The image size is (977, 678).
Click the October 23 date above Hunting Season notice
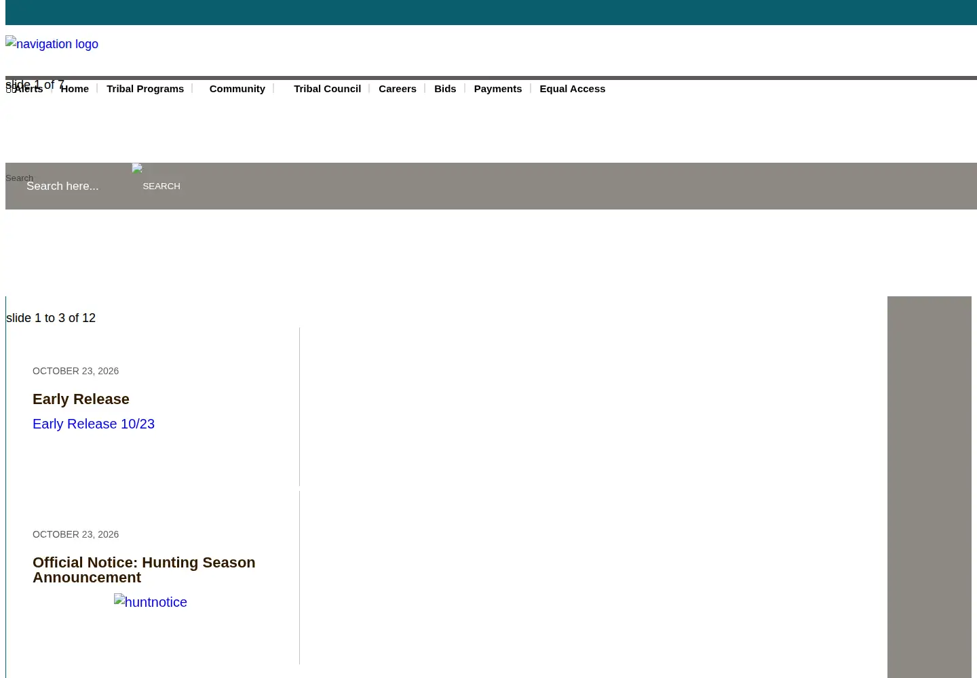tap(75, 534)
